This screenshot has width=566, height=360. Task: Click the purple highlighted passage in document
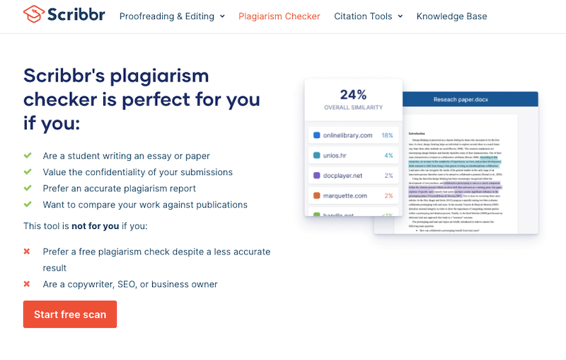(x=455, y=189)
